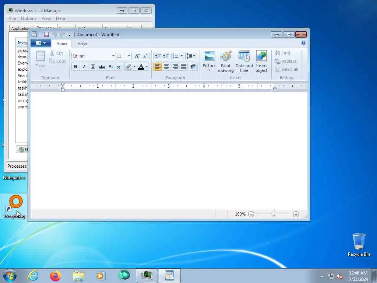This screenshot has height=283, width=377.
Task: Toggle subscript formatting
Action: coord(110,67)
